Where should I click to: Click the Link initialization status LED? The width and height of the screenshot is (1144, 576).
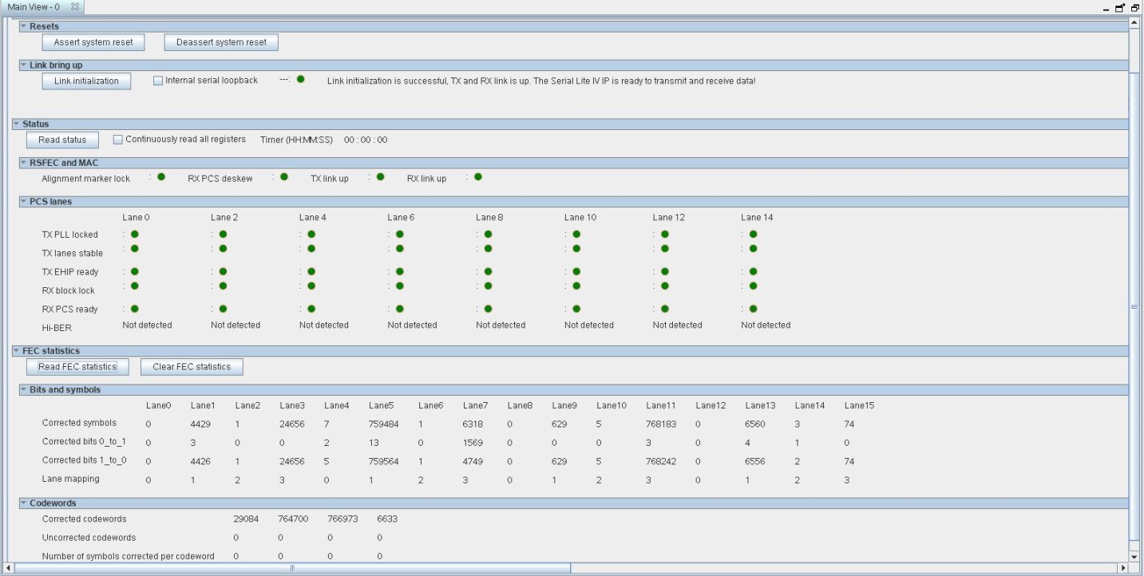click(x=300, y=79)
